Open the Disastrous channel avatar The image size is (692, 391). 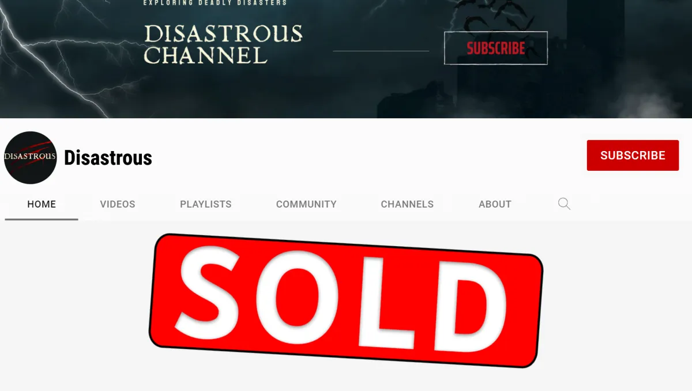[31, 157]
